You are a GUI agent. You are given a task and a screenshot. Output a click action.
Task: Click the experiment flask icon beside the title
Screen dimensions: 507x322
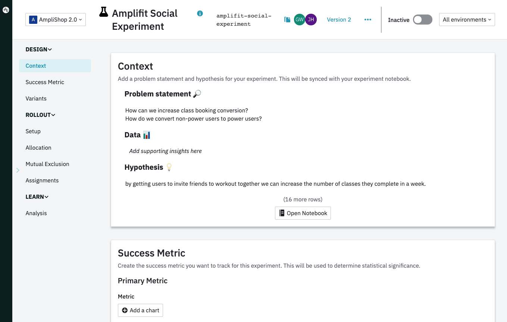(x=103, y=13)
